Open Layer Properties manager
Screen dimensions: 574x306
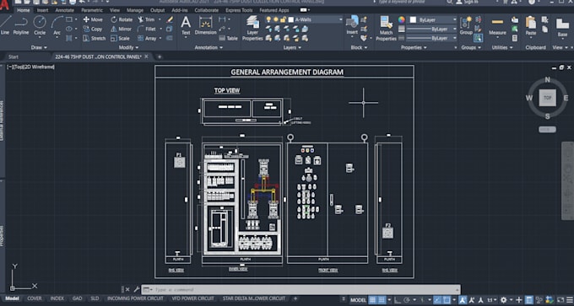(252, 28)
